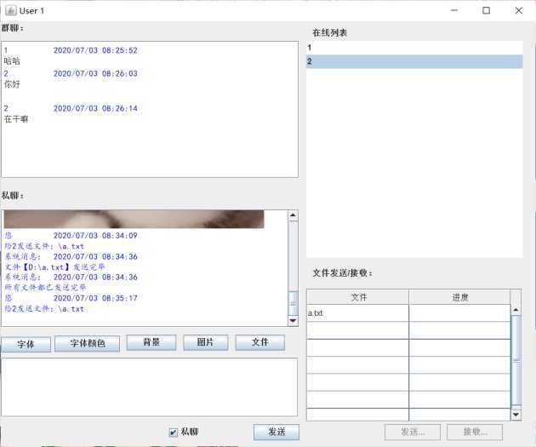Click the 文件 file button
The width and height of the screenshot is (536, 447).
click(x=259, y=342)
